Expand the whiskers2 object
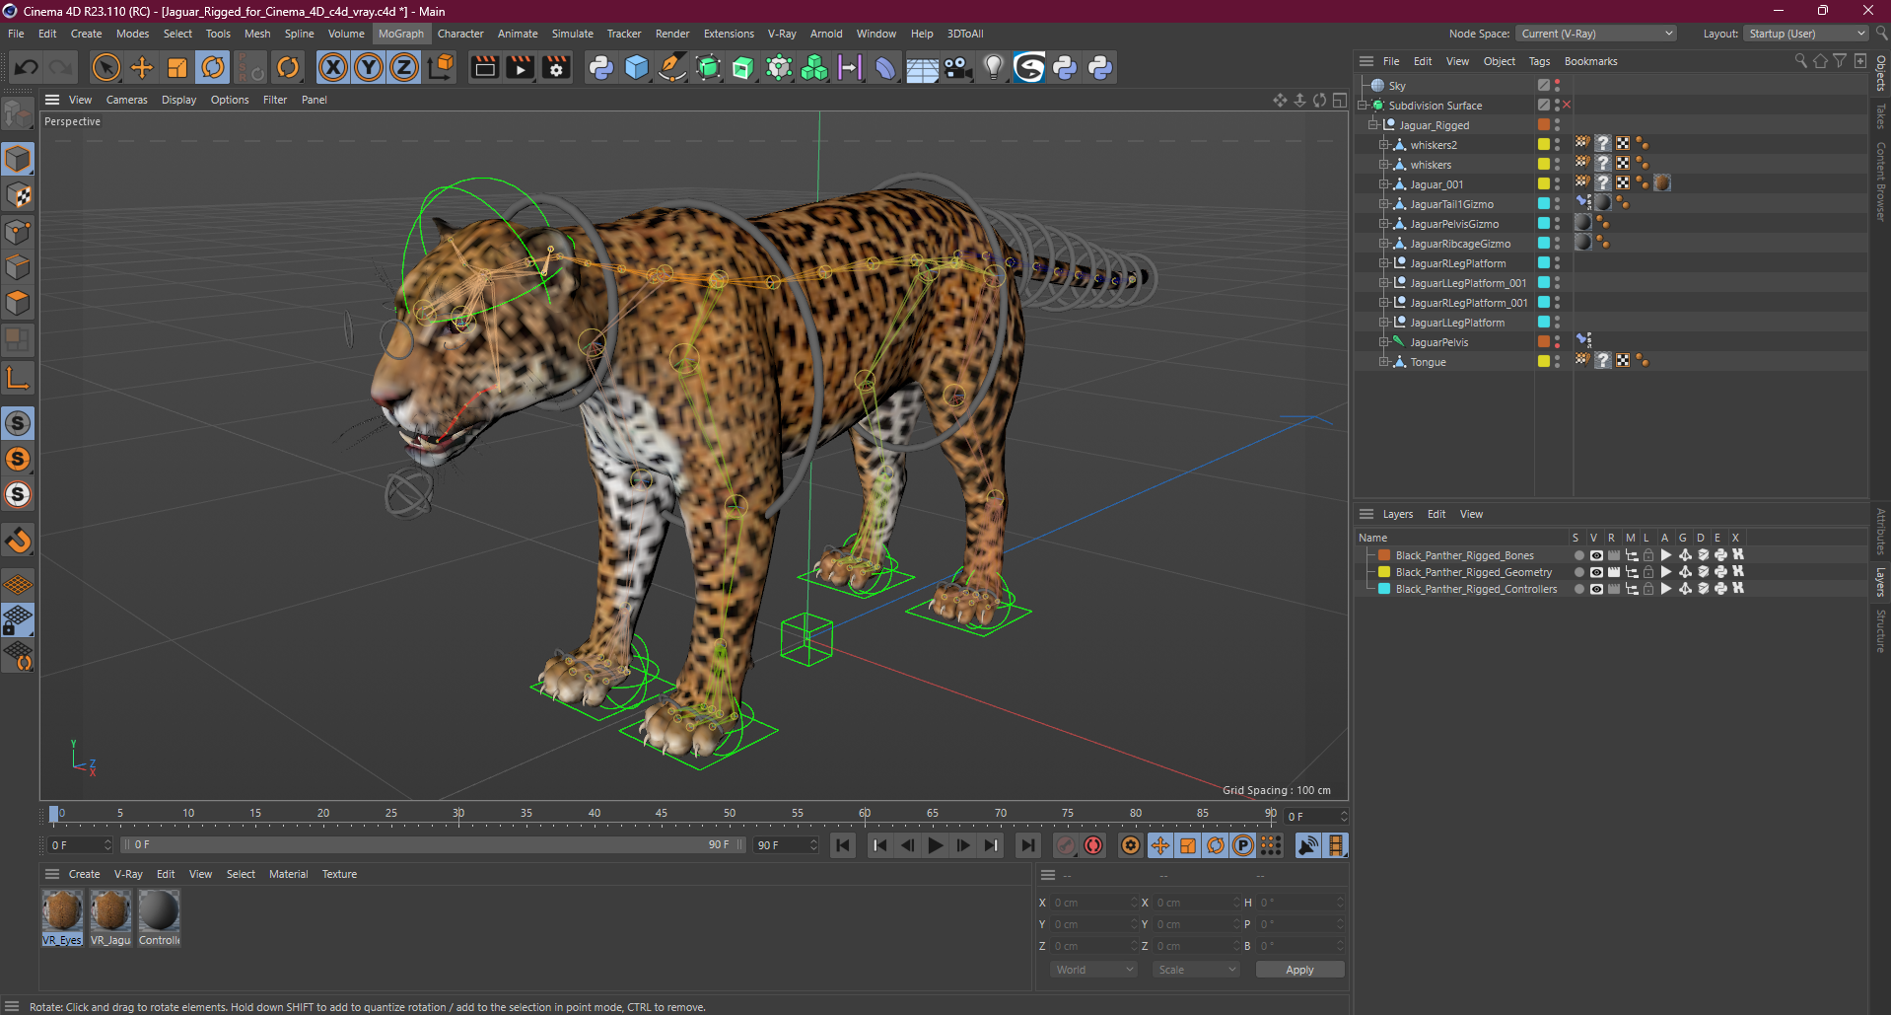 [1384, 145]
